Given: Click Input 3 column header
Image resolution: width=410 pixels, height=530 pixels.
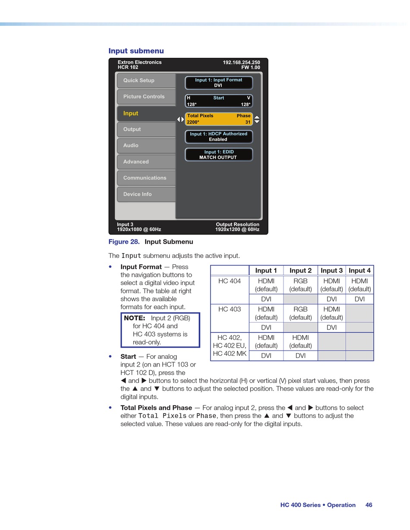Looking at the screenshot, I should [331, 270].
